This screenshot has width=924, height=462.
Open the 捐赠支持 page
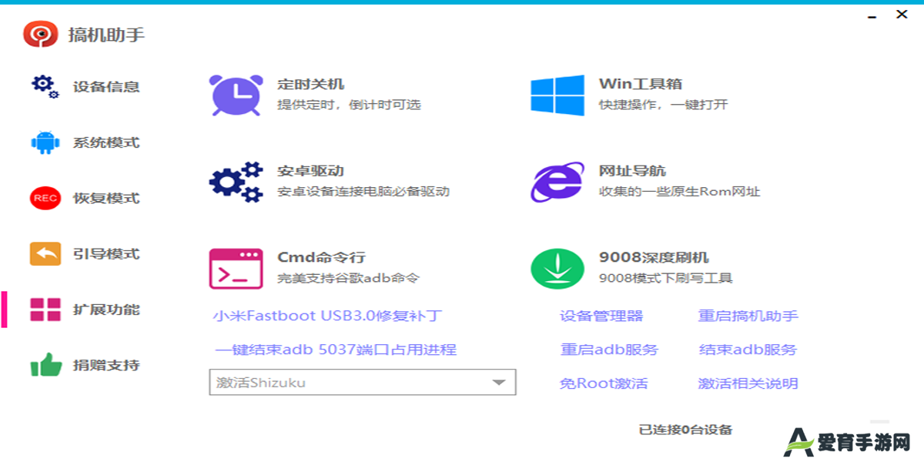[x=106, y=365]
